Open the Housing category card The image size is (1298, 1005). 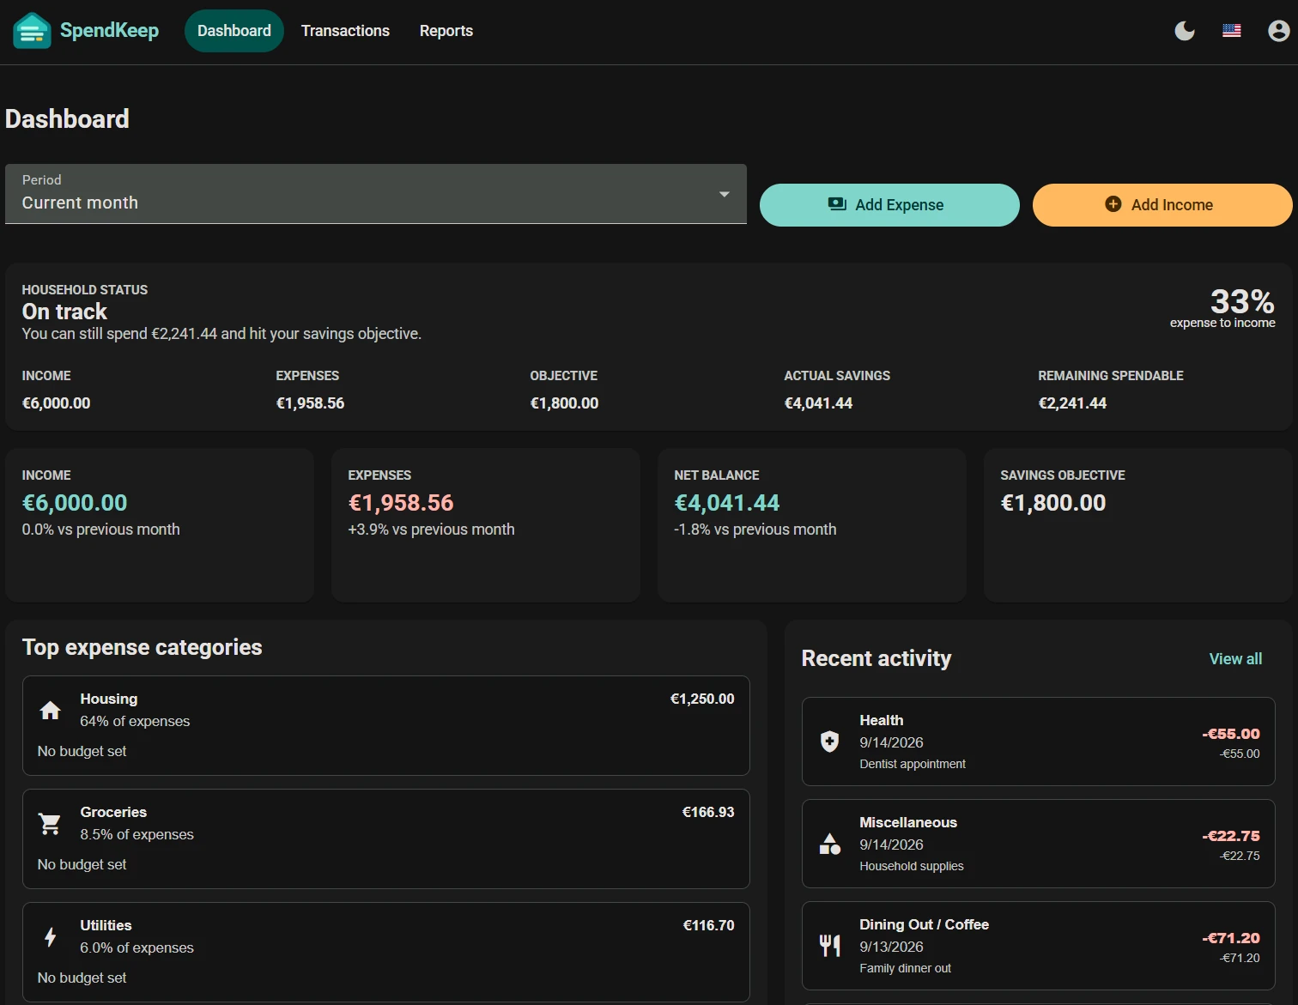pos(386,726)
